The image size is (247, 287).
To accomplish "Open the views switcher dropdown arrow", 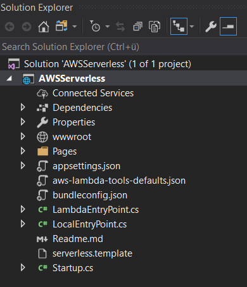I will (75, 27).
